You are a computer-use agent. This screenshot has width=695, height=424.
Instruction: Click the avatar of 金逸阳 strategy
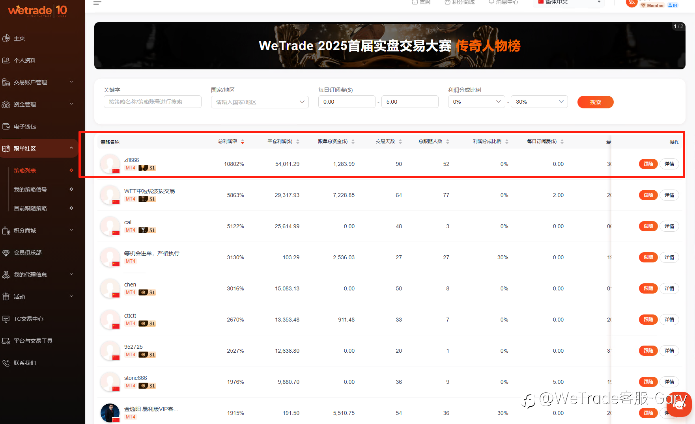[x=110, y=413]
